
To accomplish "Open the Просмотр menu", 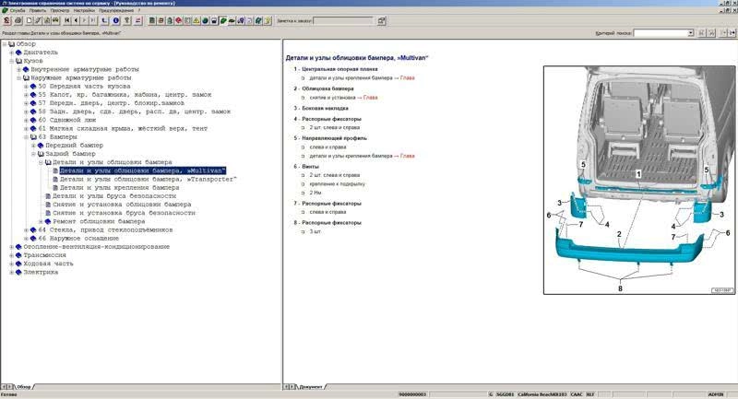I will click(60, 10).
